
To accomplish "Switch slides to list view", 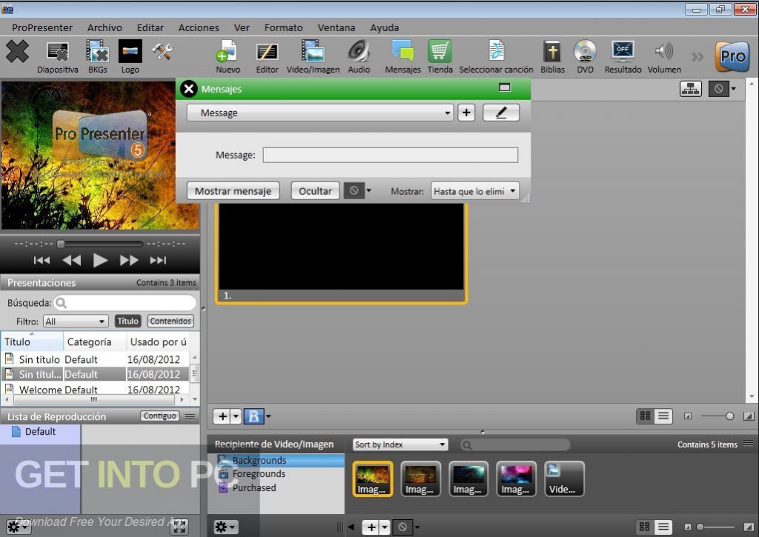I will click(663, 416).
